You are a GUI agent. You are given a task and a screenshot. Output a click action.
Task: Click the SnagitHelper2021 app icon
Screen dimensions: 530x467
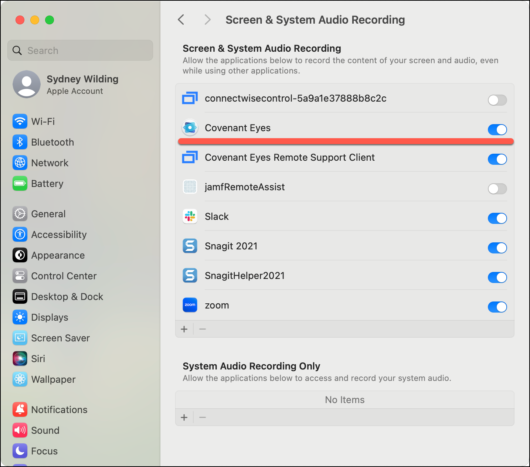coord(190,276)
